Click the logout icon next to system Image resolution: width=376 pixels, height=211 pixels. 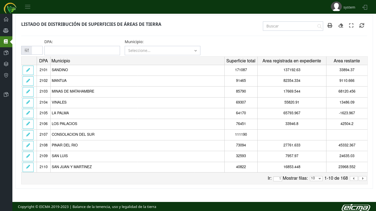[365, 7]
